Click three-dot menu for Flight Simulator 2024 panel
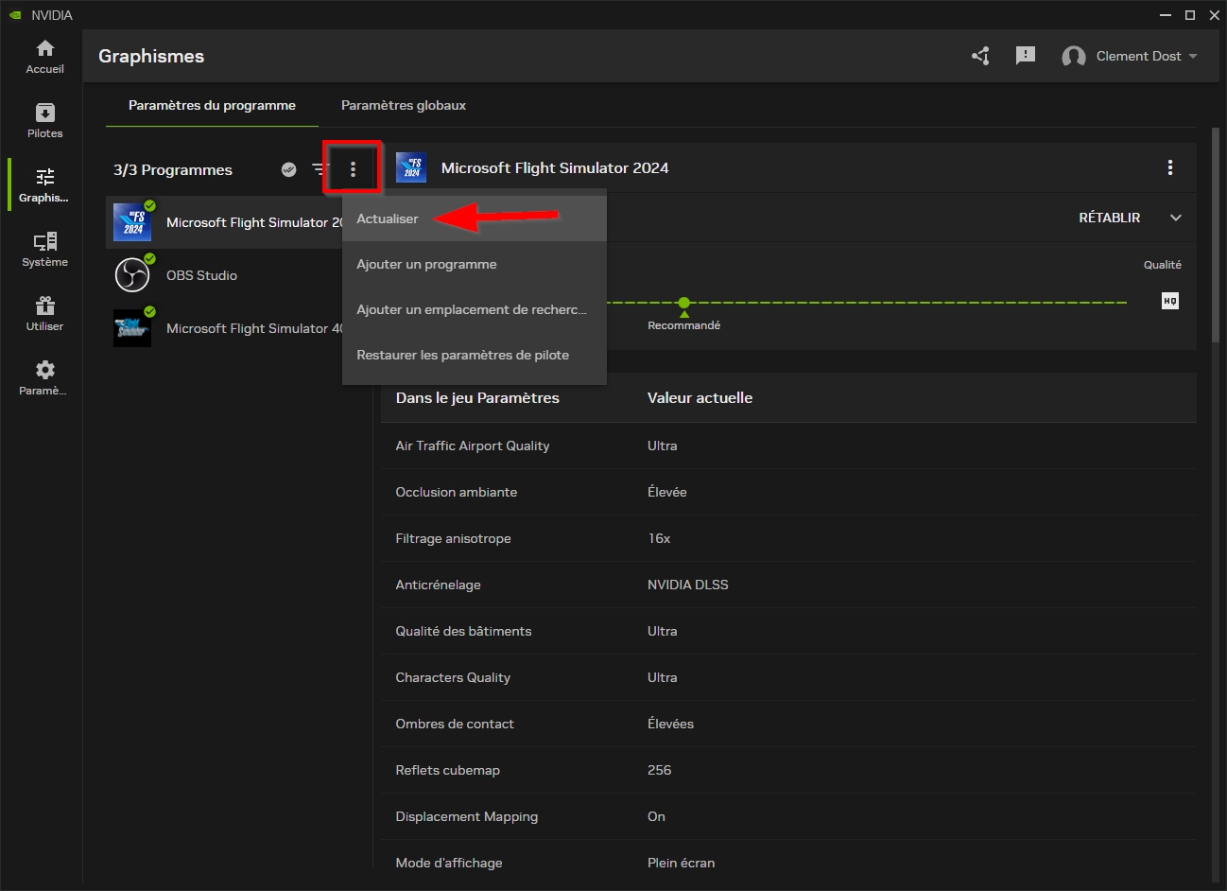 point(1170,167)
